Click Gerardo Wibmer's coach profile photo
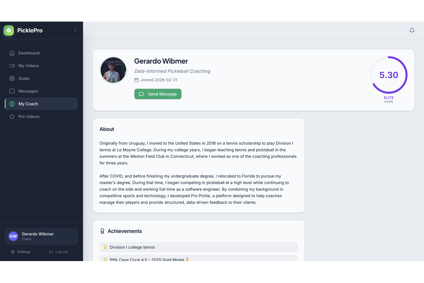424x283 pixels. [x=113, y=70]
